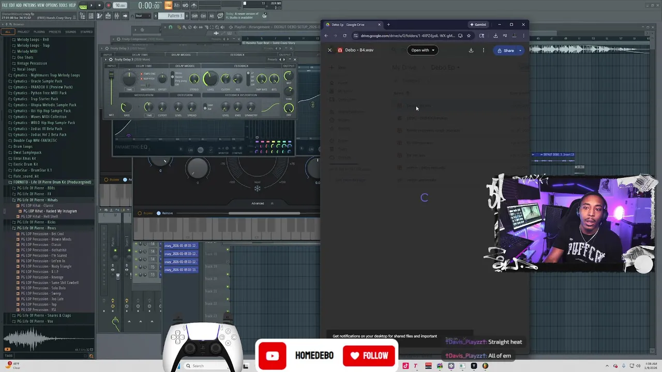
Task: Open the TOOLS menu
Action: 64,5
